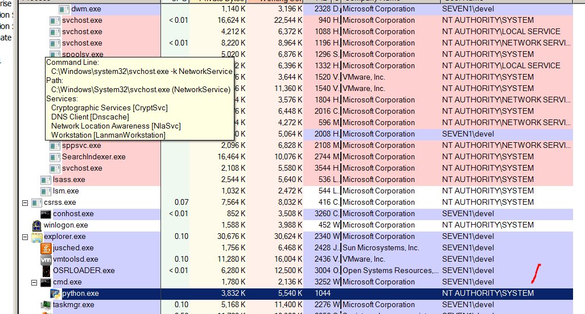Collapse the explorer.exe process tree
This screenshot has height=314, width=585.
(x=24, y=237)
